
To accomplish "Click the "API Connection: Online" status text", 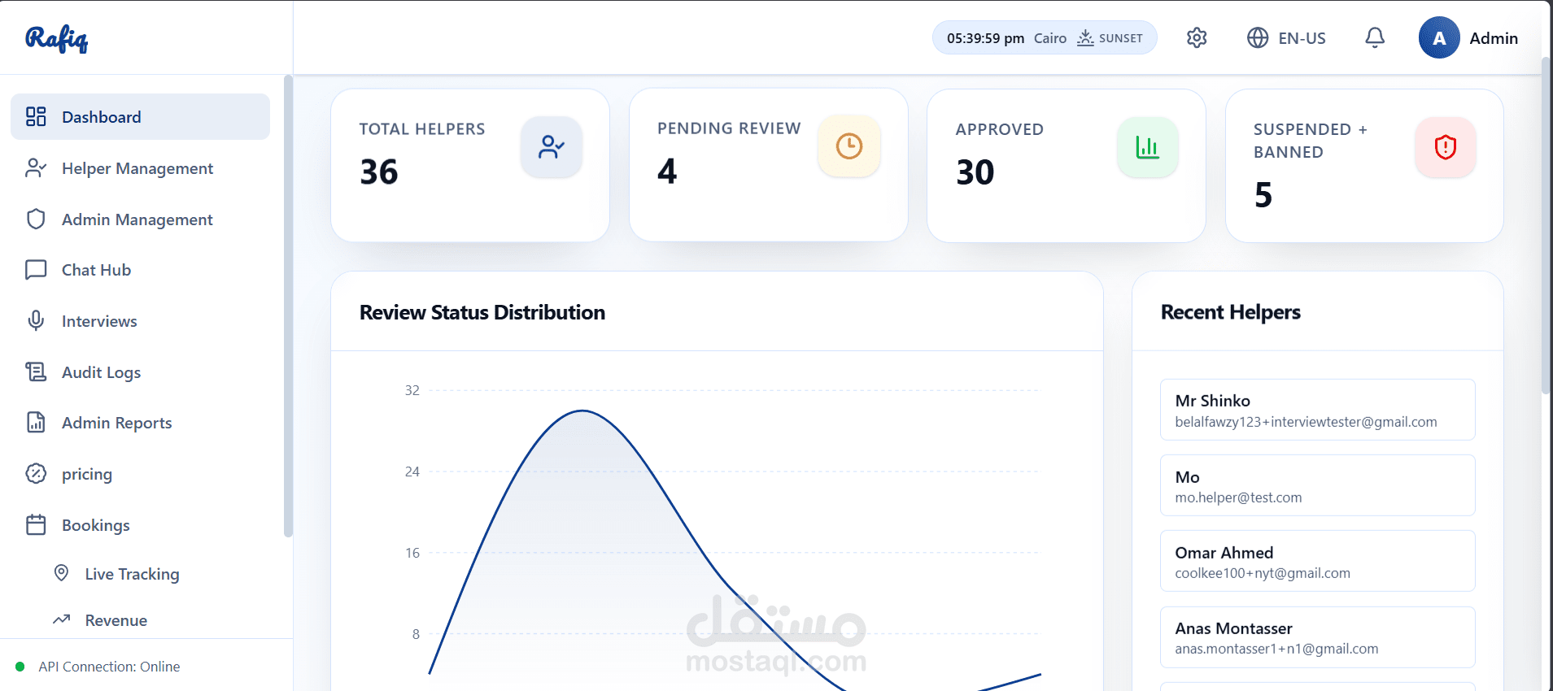I will pyautogui.click(x=109, y=667).
